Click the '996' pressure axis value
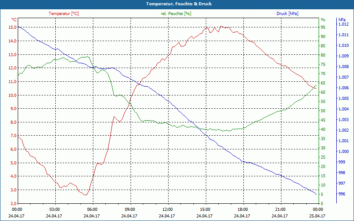Screen dimensions: 354x221 click(x=342, y=194)
